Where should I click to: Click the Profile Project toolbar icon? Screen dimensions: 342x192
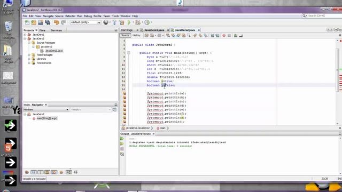coord(147,22)
